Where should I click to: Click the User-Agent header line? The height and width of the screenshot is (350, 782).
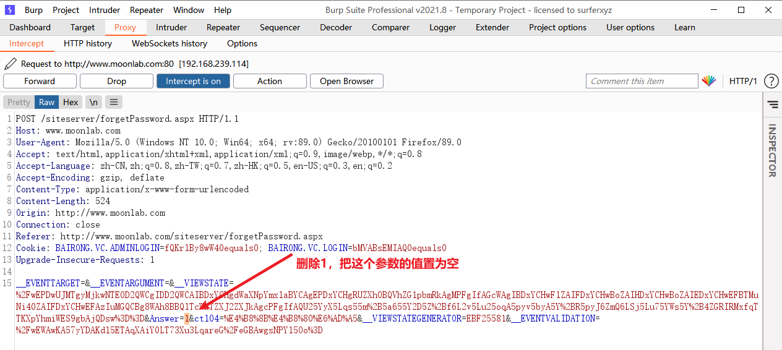(239, 142)
